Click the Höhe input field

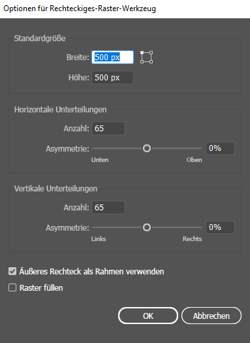pos(112,78)
